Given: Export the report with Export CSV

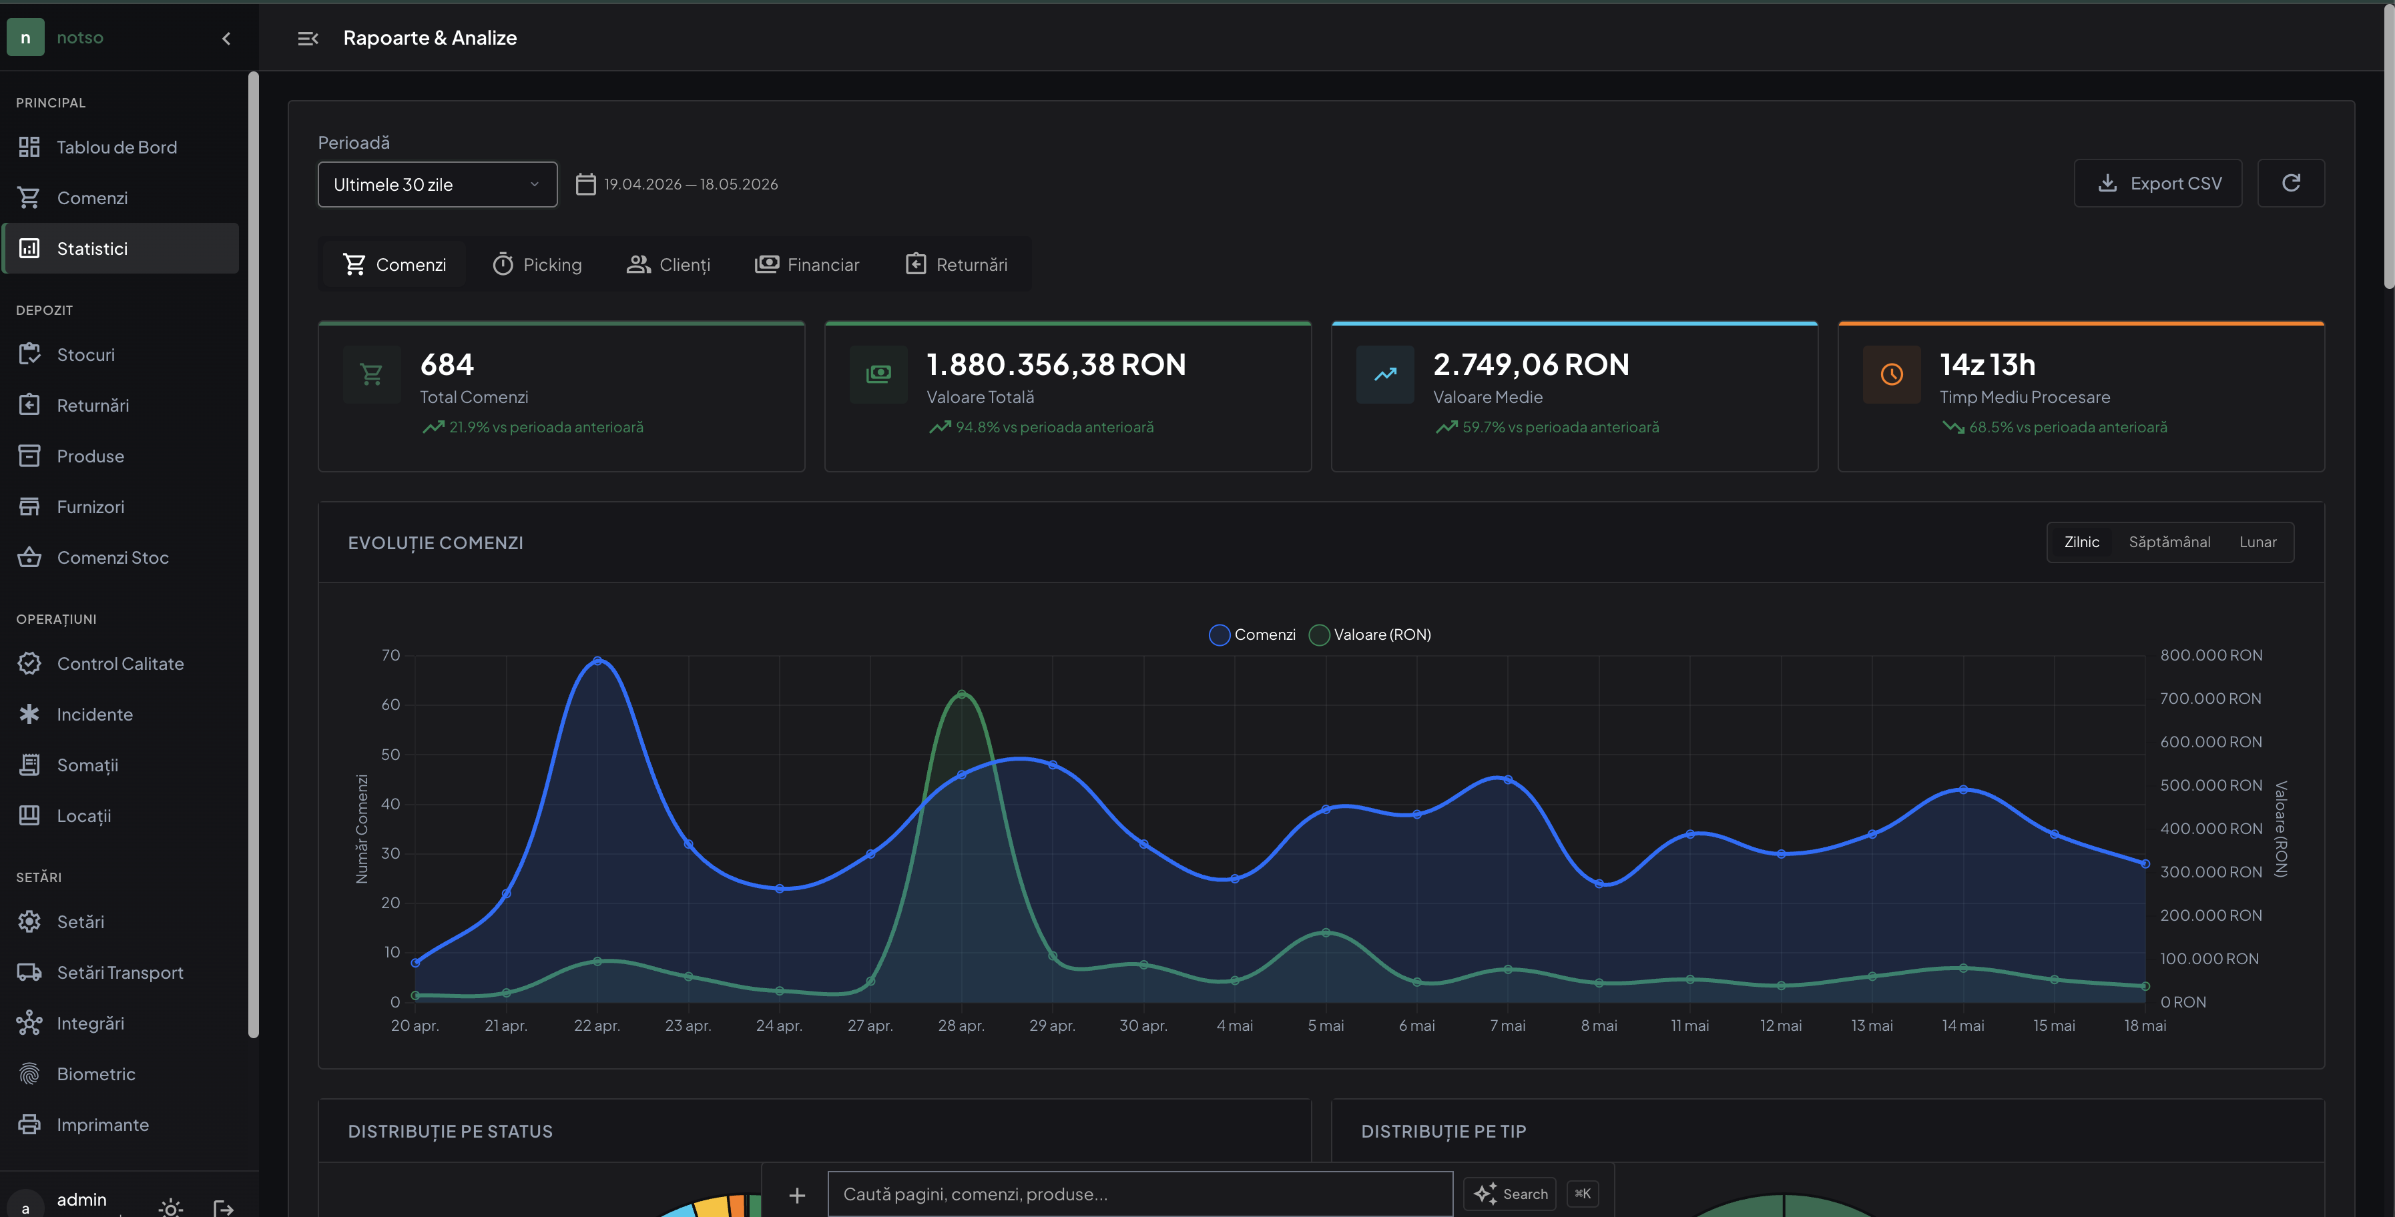Looking at the screenshot, I should (2158, 183).
